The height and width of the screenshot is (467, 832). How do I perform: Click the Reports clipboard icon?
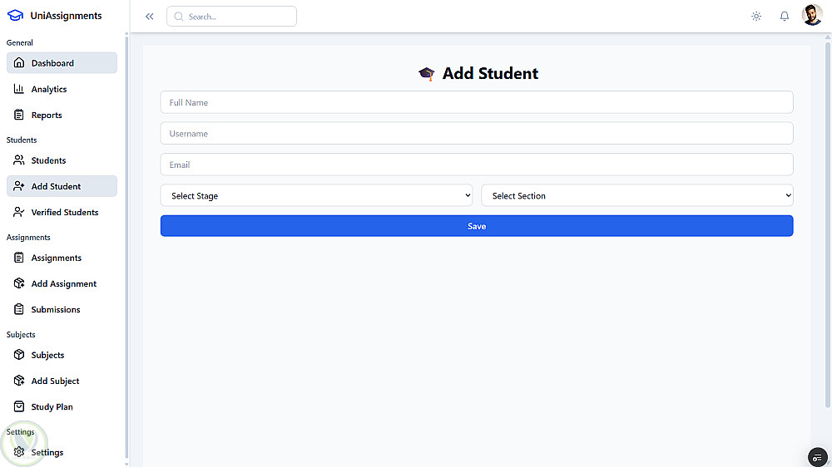(x=19, y=115)
